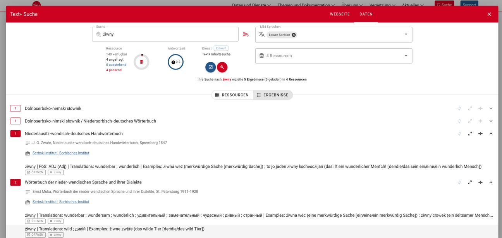Remove the Lower Sorbian language filter
502x238 pixels.
[294, 35]
